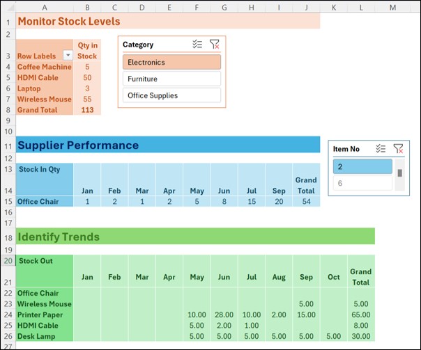Click the Identify Trends heading cell
The image size is (421, 350).
click(x=59, y=237)
